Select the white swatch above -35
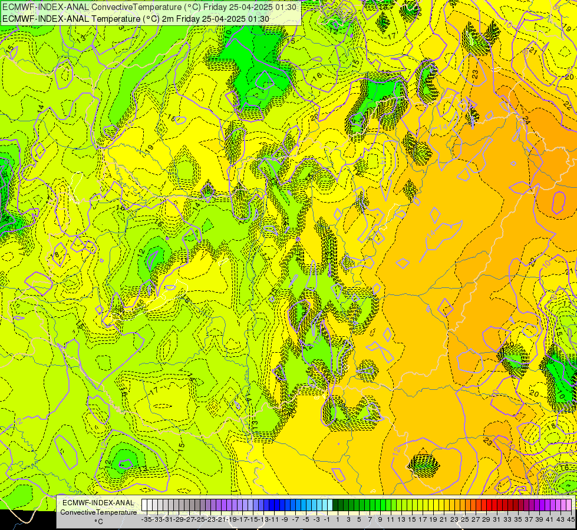This screenshot has width=577, height=530. (144, 505)
